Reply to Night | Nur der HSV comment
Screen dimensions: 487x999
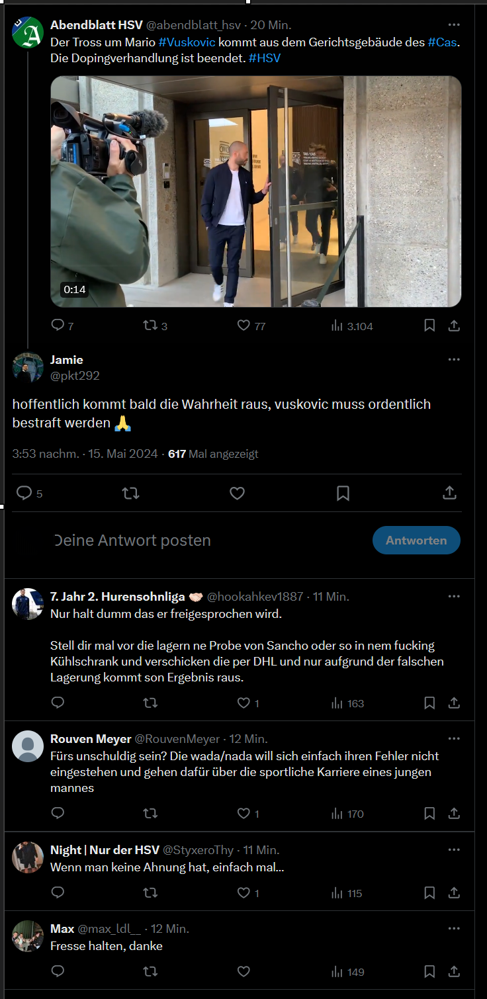click(x=58, y=893)
